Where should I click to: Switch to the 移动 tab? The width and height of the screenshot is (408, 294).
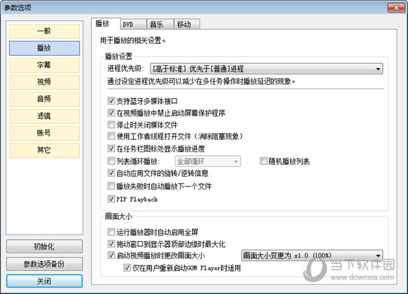(x=187, y=24)
